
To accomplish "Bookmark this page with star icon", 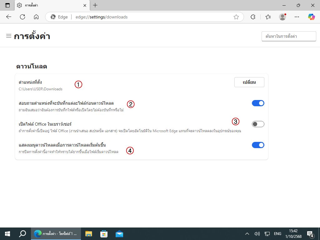I will tap(236, 17).
